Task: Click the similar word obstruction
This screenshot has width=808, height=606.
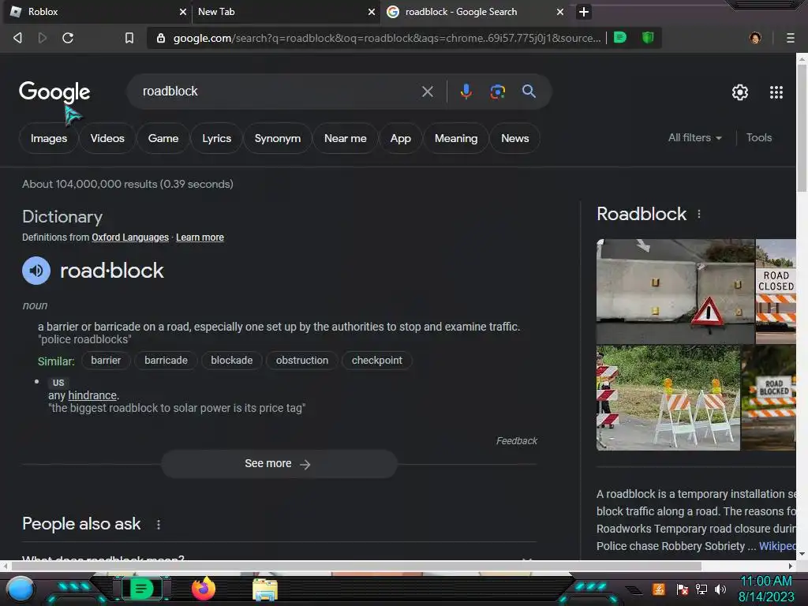Action: [302, 360]
